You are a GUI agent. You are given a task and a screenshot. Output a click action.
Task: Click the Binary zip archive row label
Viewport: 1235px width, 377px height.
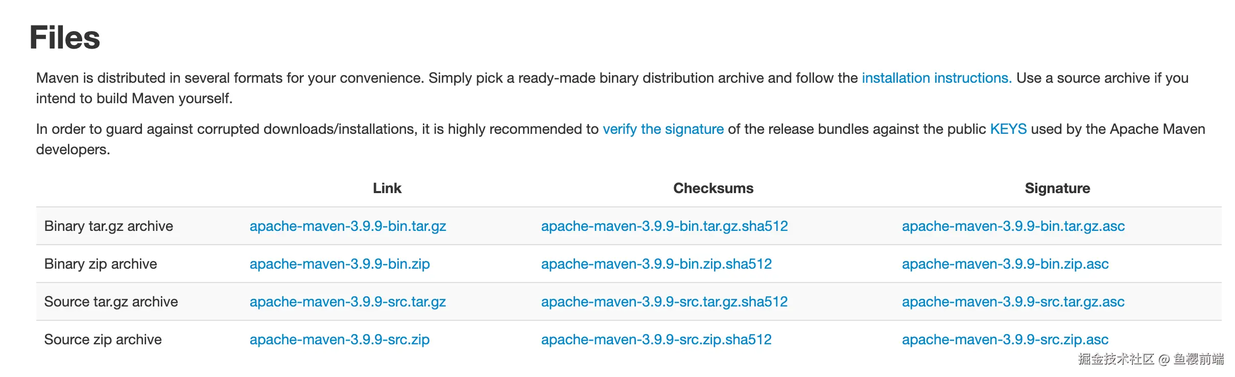(x=101, y=264)
